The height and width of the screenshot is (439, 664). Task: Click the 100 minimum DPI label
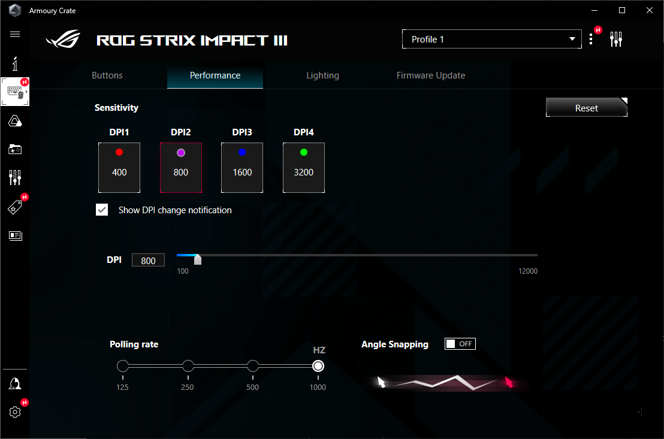coord(183,271)
